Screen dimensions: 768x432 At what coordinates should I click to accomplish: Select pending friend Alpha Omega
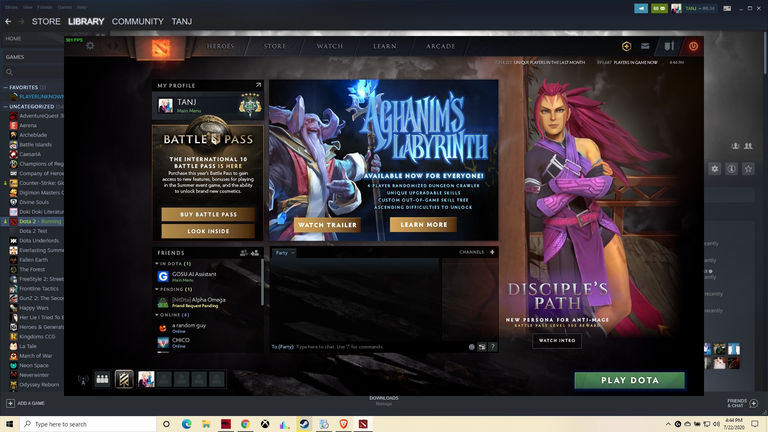(x=208, y=302)
